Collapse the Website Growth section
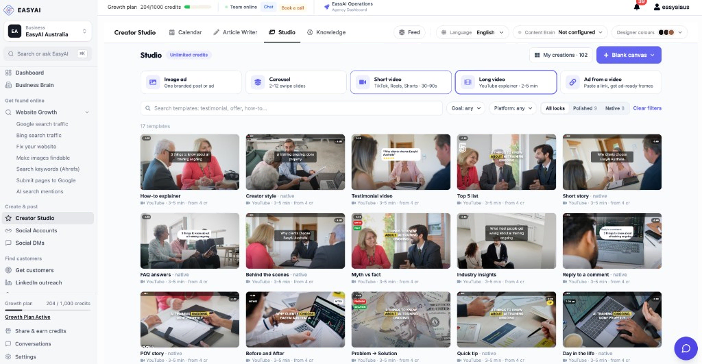The image size is (702, 364). [x=87, y=112]
